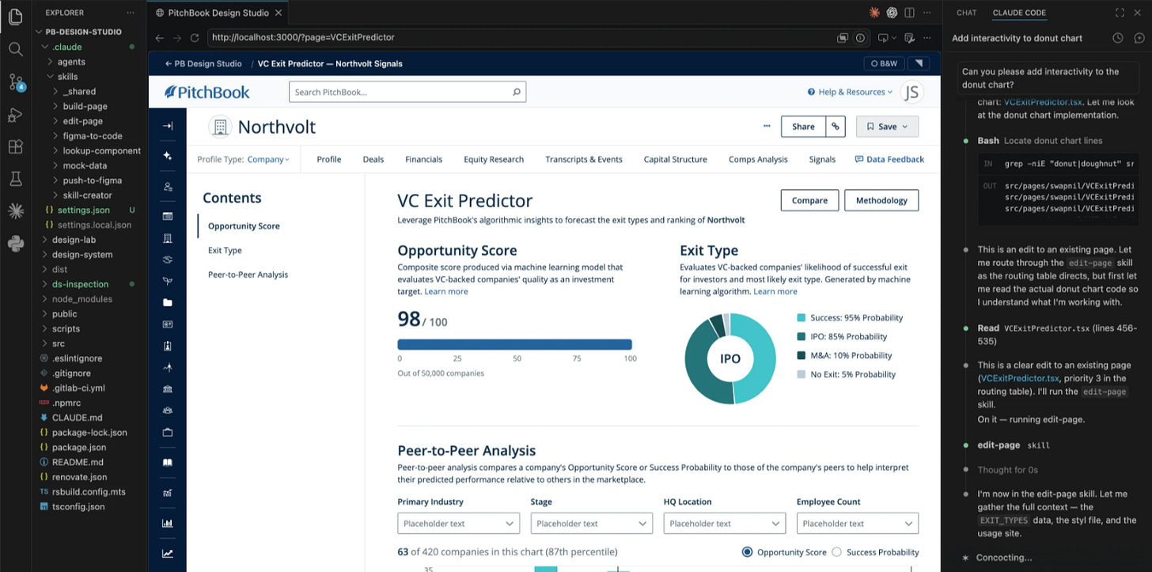Click the Success 95% Probability legend swatch
Screen dimensions: 1152x572
[x=801, y=318]
